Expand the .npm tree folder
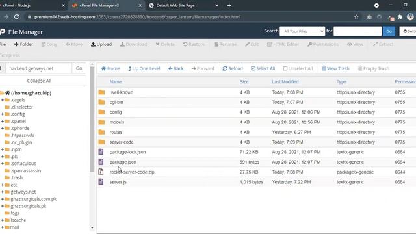This screenshot has height=234, width=416. [3, 149]
